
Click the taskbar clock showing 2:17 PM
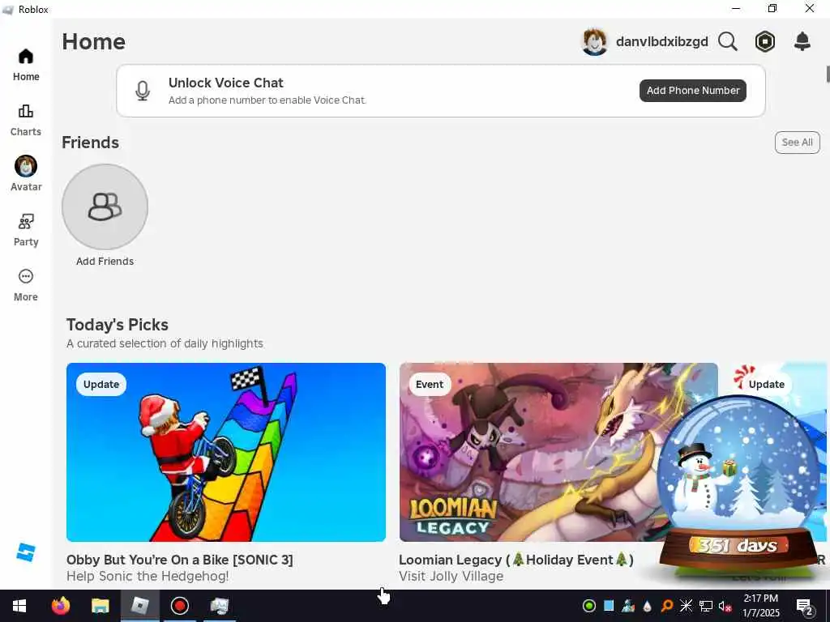click(x=760, y=606)
